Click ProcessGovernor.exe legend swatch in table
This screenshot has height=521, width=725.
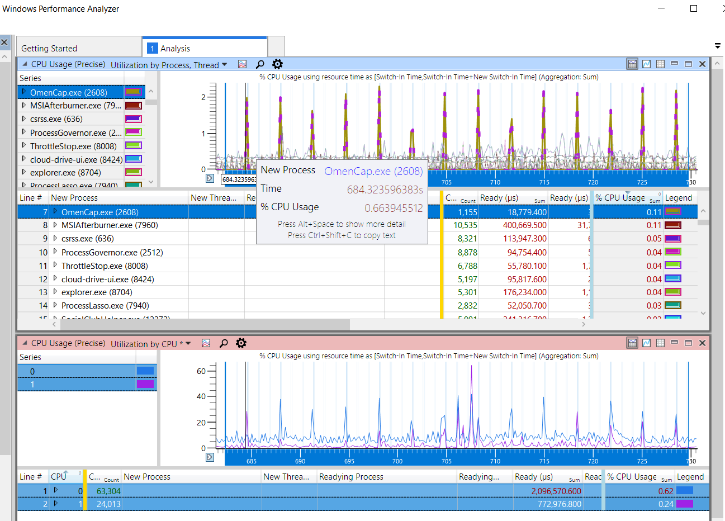pos(672,252)
